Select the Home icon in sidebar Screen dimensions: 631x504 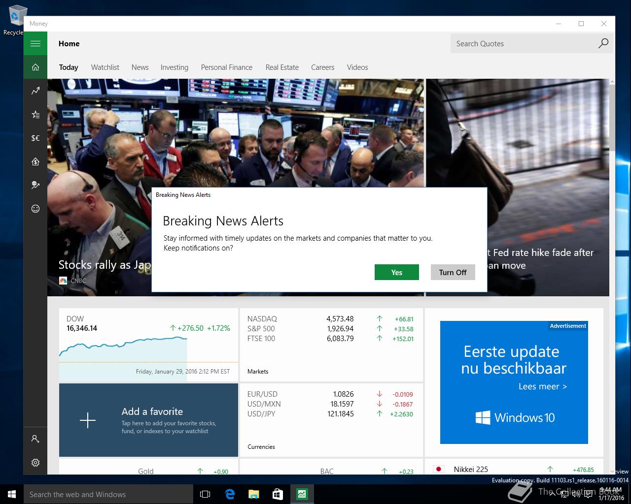pos(35,67)
